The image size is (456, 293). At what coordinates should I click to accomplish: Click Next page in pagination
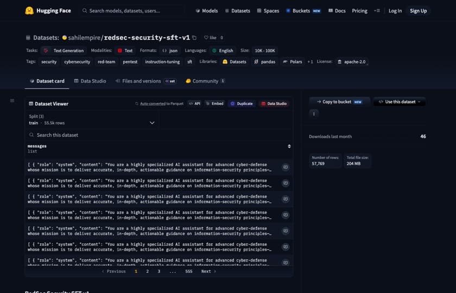(x=208, y=271)
